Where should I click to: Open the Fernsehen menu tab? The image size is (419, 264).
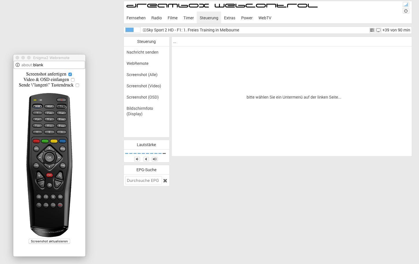click(136, 18)
